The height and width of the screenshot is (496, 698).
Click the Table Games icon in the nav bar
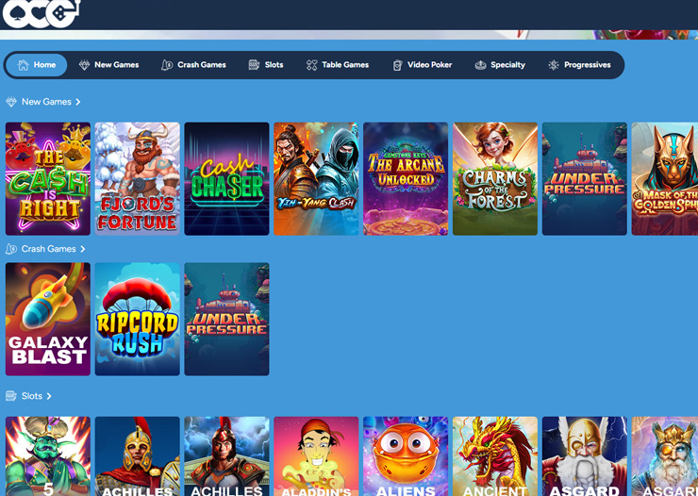[311, 65]
